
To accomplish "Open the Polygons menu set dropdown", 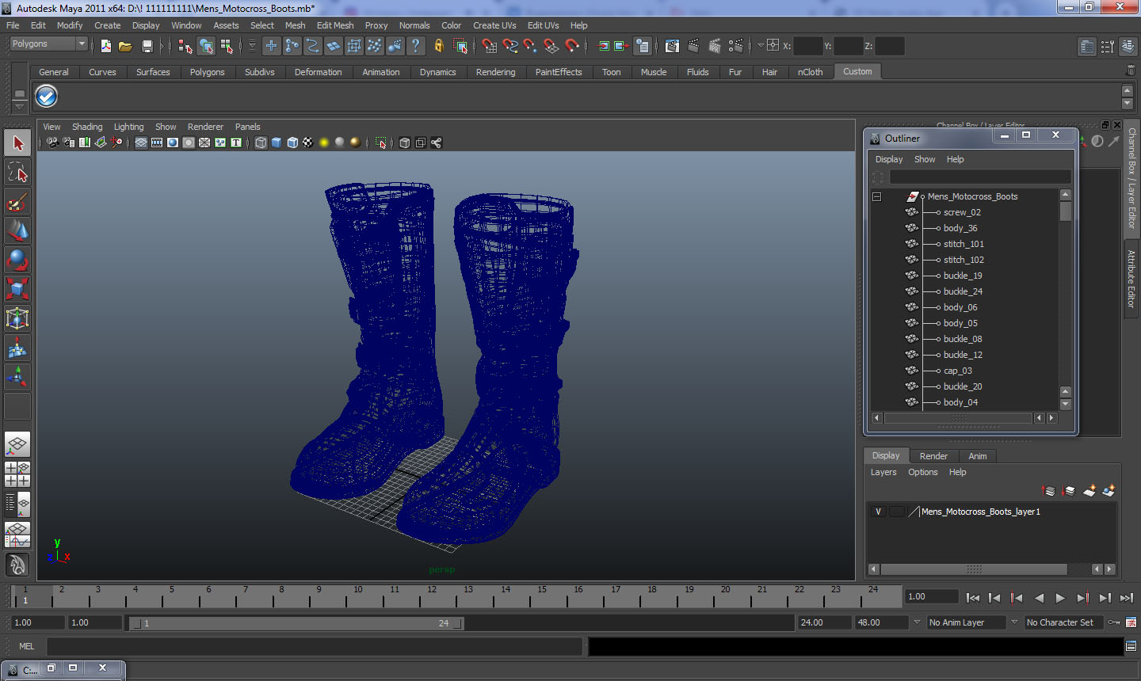I will pyautogui.click(x=48, y=44).
